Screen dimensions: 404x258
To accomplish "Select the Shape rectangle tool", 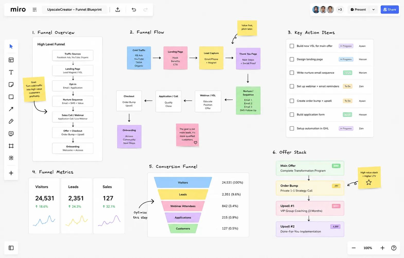I will click(11, 97).
